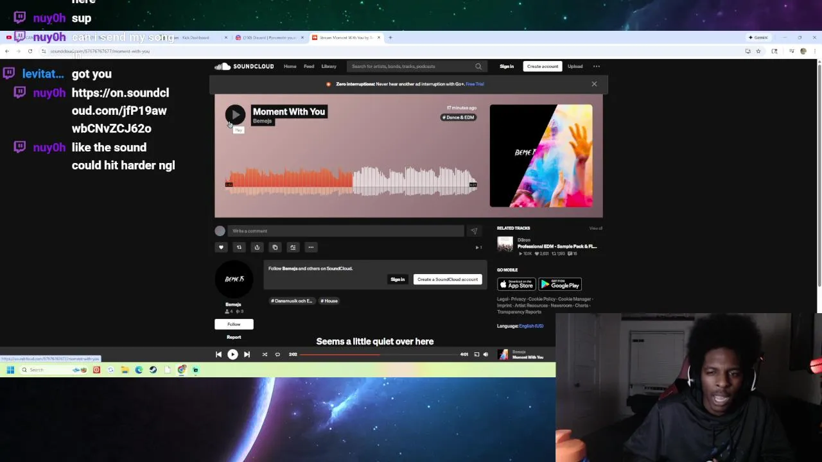Click Sign in in the top header
822x462 pixels.
507,66
